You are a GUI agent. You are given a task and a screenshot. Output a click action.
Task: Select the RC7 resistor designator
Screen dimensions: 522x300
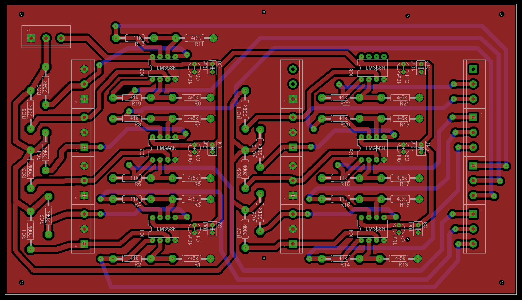coord(239,233)
